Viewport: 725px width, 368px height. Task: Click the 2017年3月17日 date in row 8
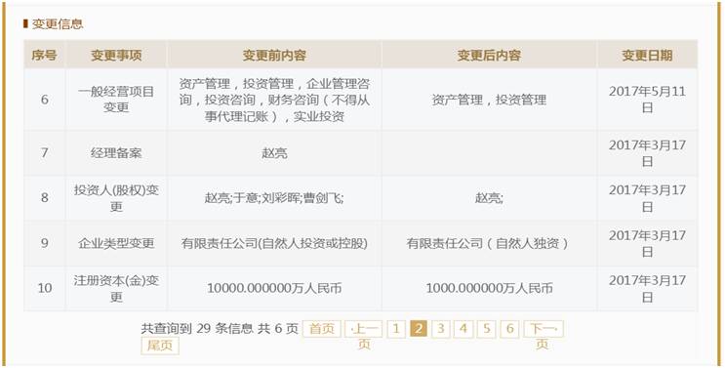coord(647,198)
